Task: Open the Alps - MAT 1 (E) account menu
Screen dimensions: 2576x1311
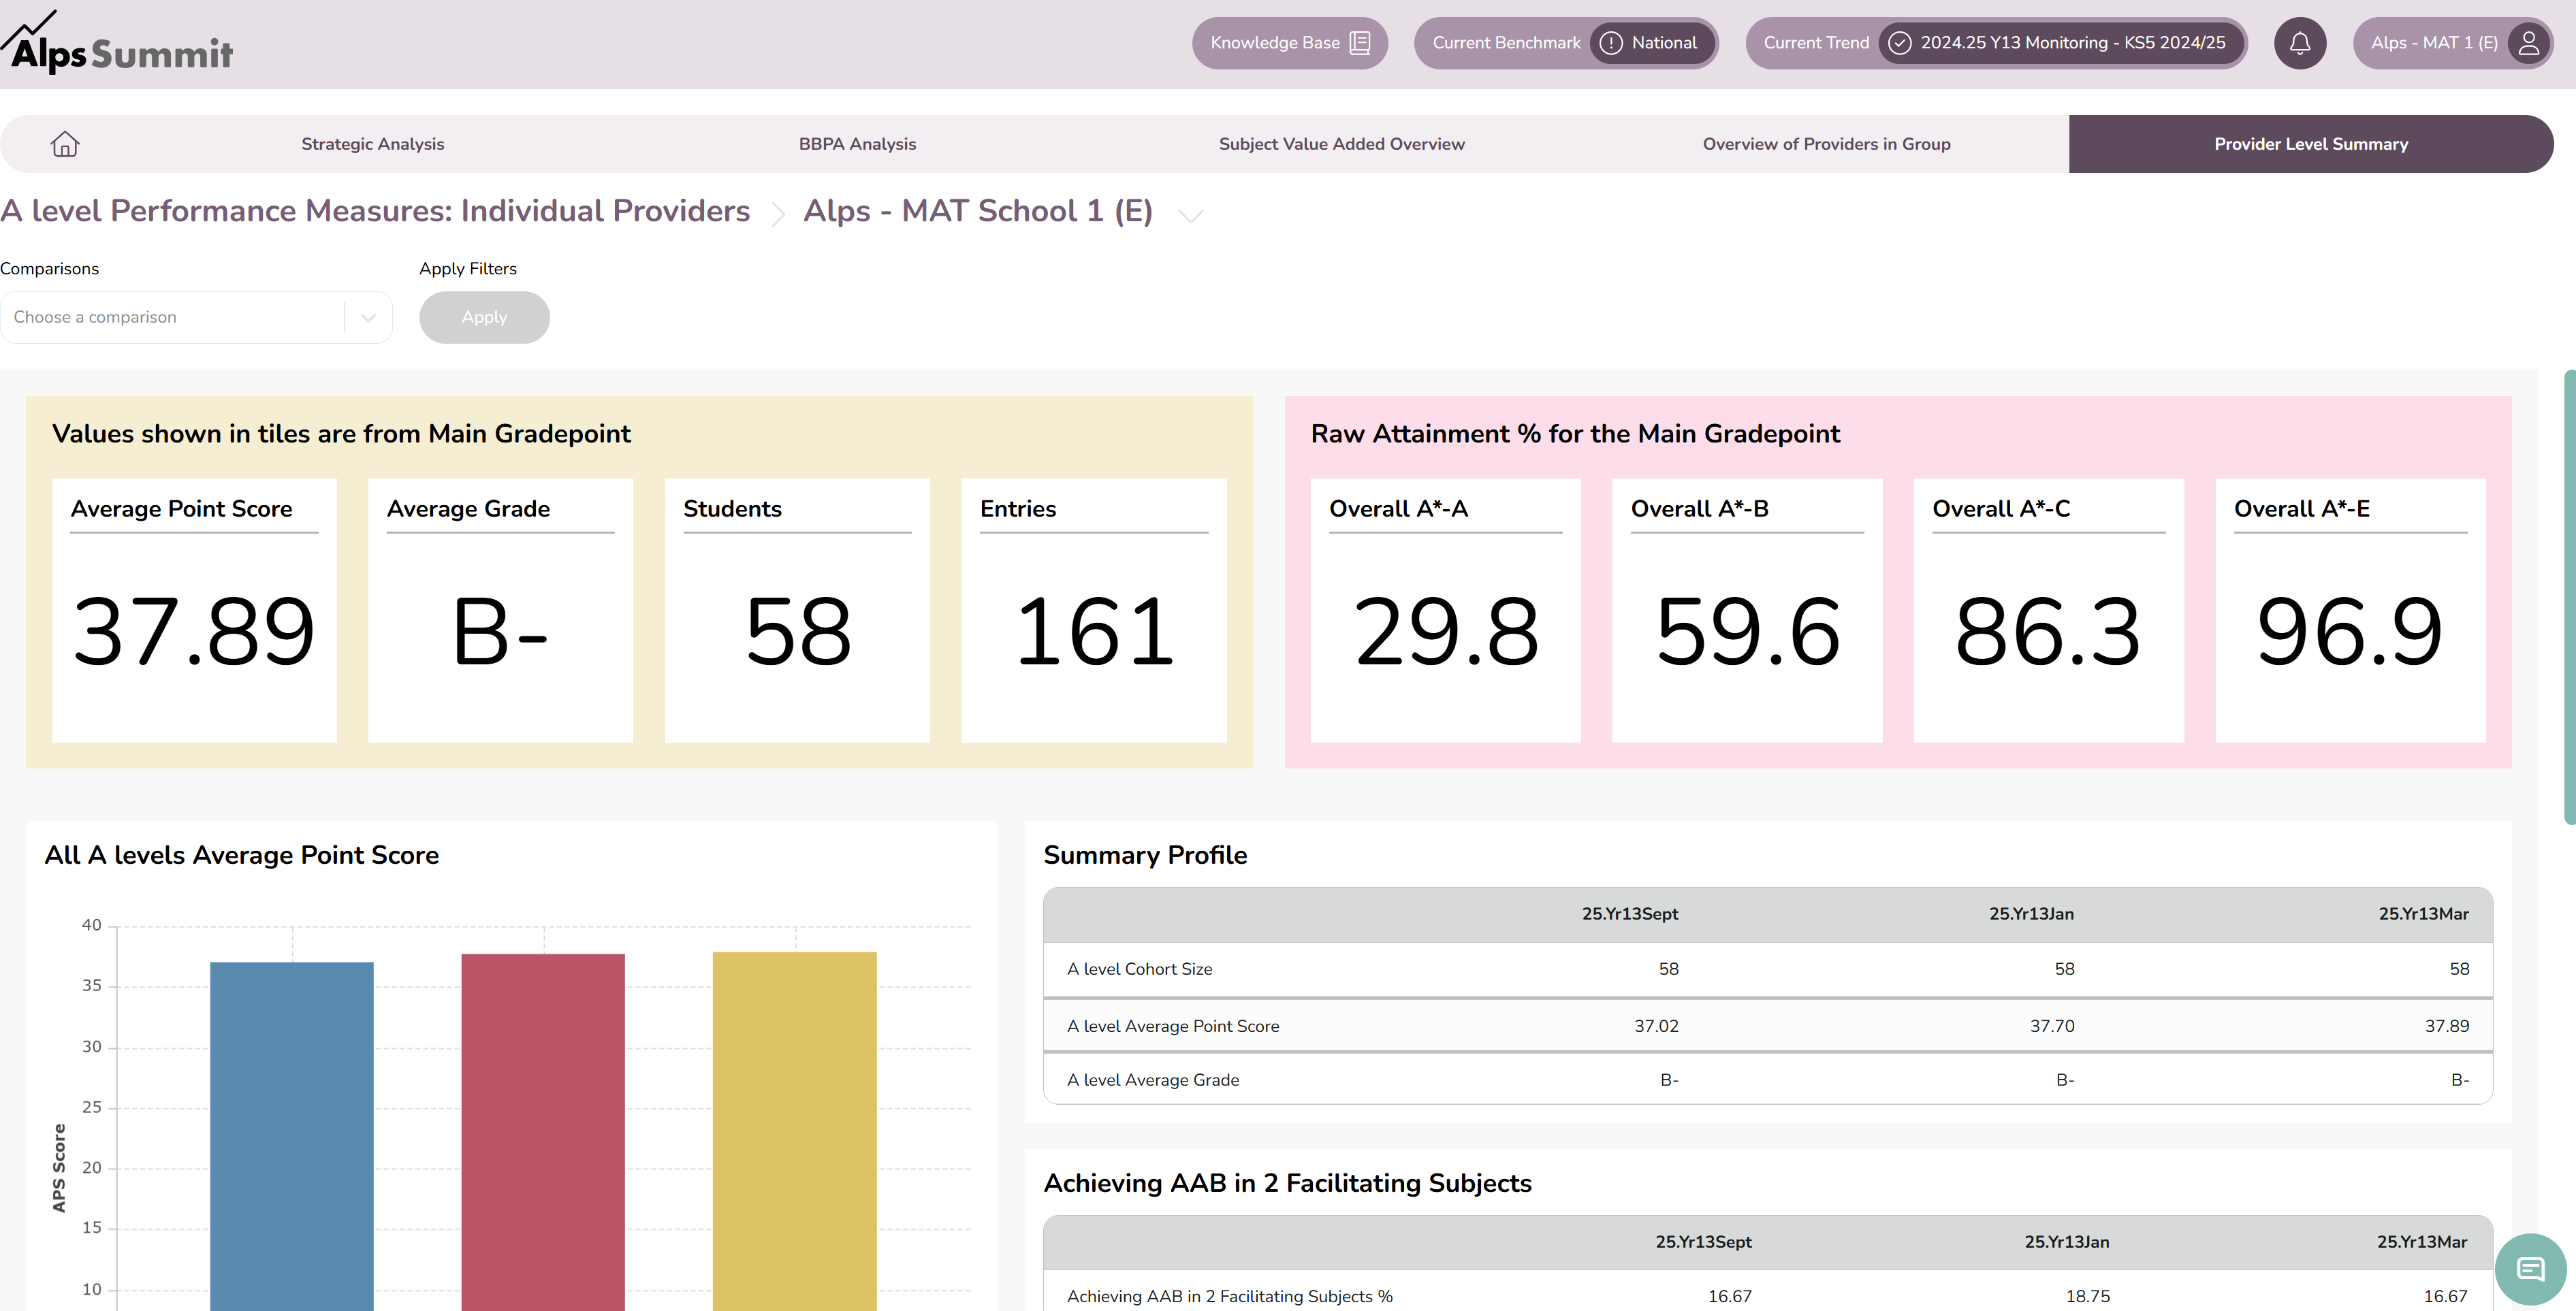Action: pyautogui.click(x=2452, y=43)
